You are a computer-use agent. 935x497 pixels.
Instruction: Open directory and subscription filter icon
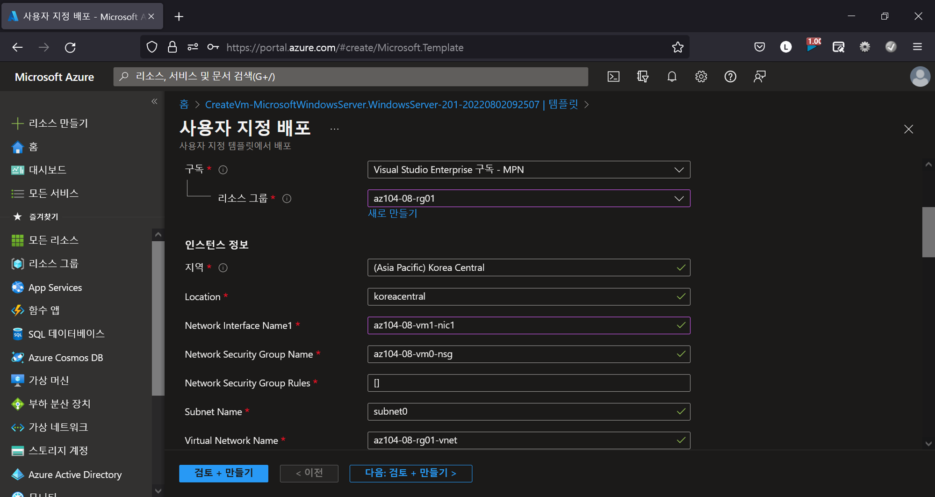click(x=643, y=77)
